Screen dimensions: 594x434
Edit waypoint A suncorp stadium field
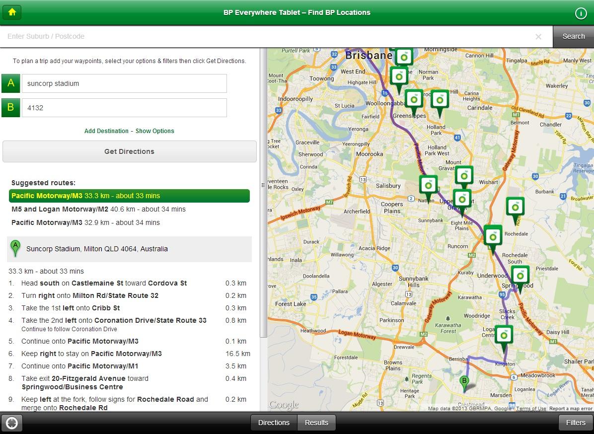pyautogui.click(x=124, y=83)
